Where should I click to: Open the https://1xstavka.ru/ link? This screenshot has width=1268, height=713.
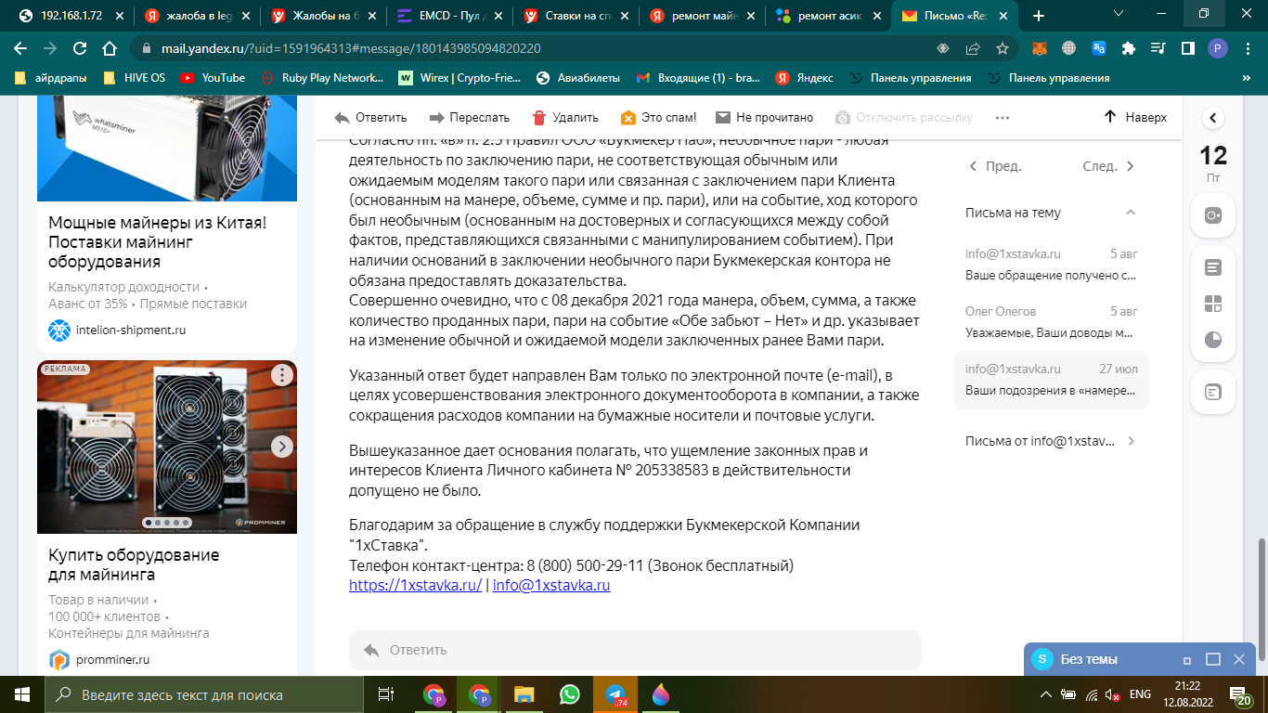coord(415,586)
